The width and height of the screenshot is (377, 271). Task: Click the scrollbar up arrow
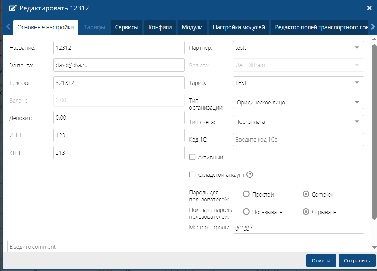click(x=374, y=38)
